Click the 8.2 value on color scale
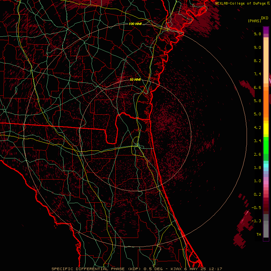Screen dimensions: 271x271 click(257, 61)
